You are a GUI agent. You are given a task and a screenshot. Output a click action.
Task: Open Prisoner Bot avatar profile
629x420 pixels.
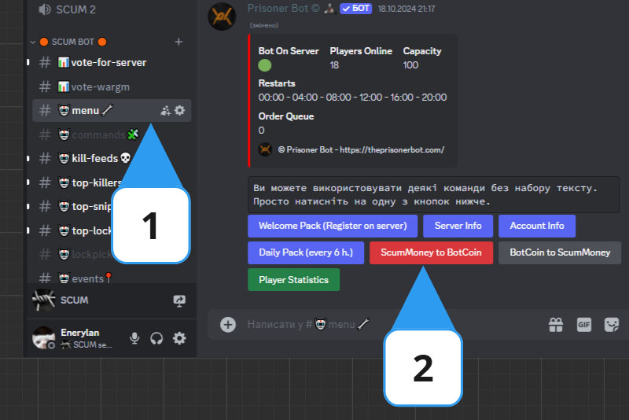tap(222, 17)
